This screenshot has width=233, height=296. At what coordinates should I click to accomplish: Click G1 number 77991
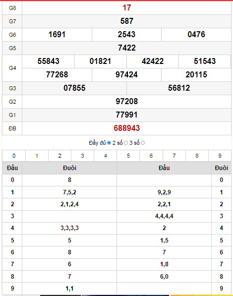(x=127, y=115)
